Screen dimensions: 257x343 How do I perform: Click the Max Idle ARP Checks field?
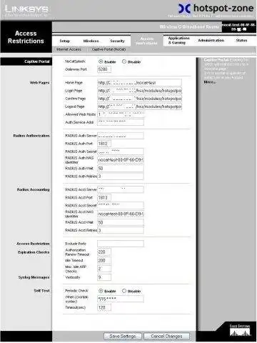point(104,269)
